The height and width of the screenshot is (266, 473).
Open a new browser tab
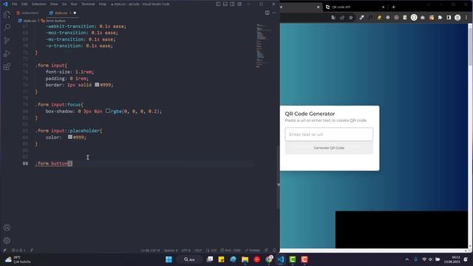tap(393, 7)
